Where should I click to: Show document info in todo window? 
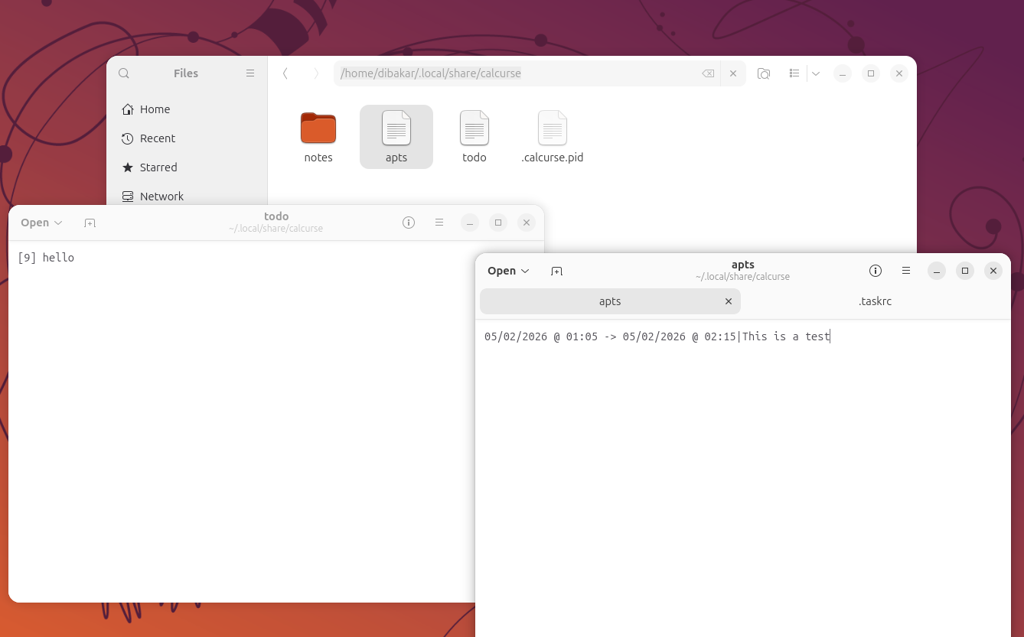coord(409,223)
